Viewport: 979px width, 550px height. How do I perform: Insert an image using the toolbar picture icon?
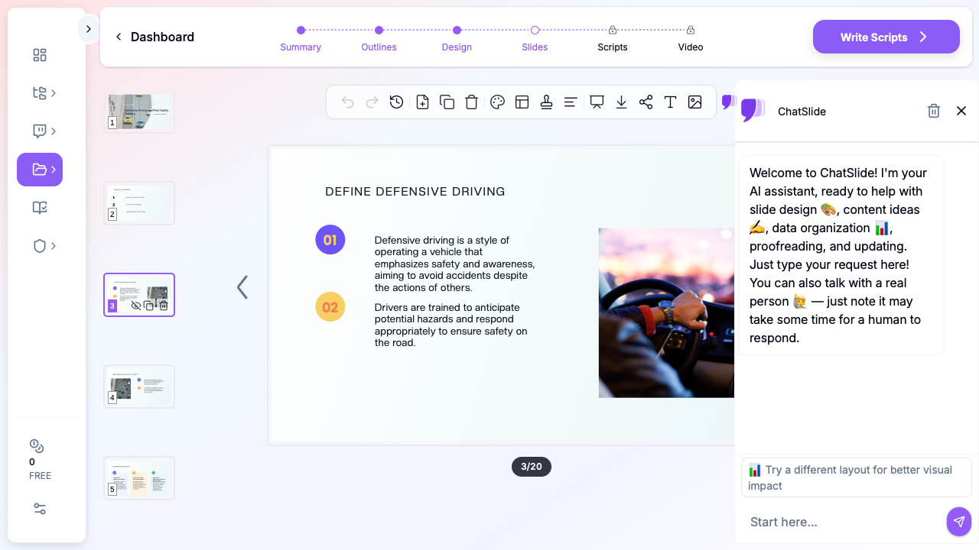tap(694, 102)
